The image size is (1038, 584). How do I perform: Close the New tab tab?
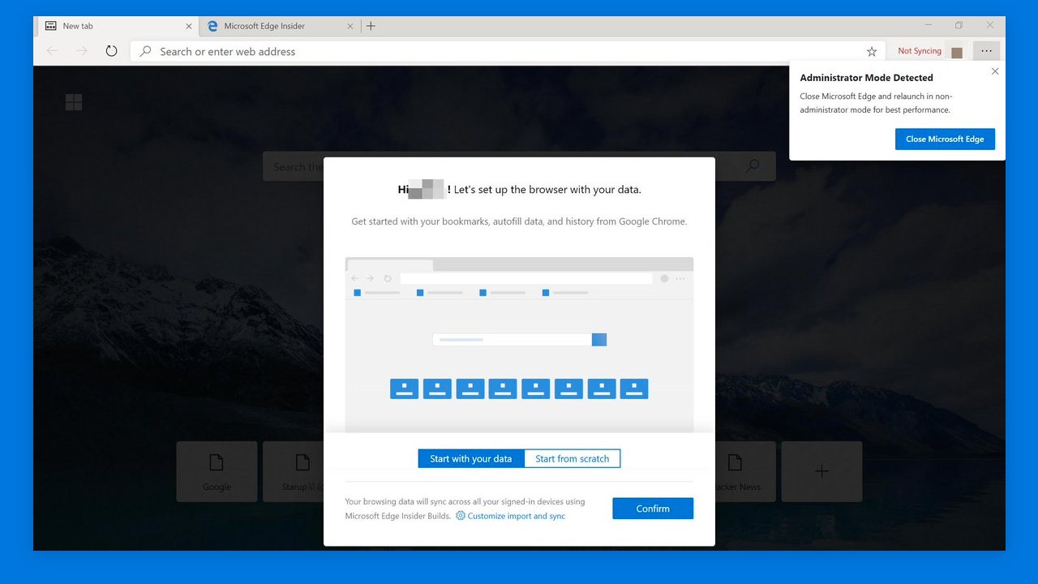[189, 26]
